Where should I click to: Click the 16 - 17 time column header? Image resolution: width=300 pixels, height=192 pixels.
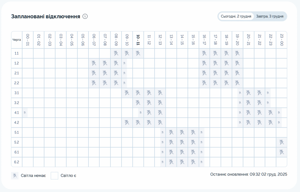pos(204,40)
